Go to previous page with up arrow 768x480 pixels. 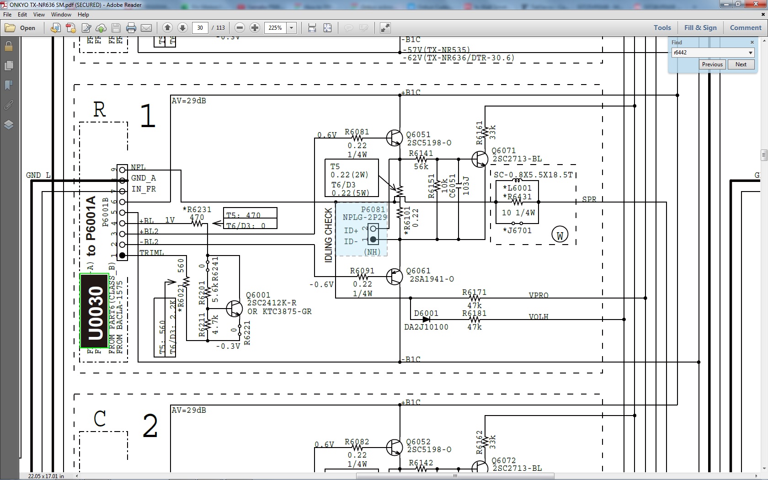(167, 28)
